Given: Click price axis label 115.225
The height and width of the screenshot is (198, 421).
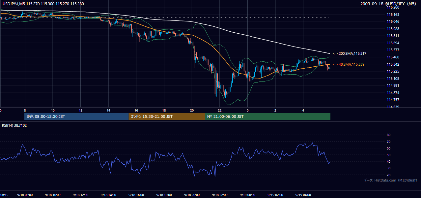Looking at the screenshot, I should click(x=393, y=71).
